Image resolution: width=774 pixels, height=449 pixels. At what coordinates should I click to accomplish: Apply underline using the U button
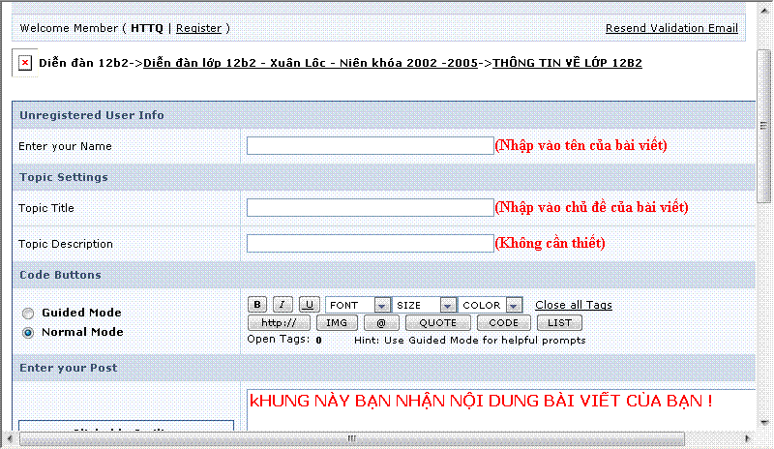[309, 304]
